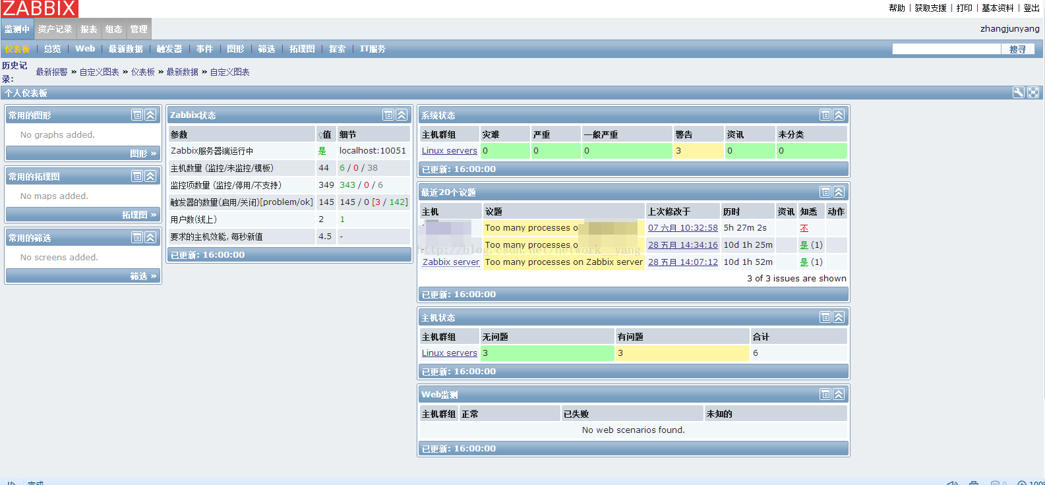Open the 监测中 main tab
The width and height of the screenshot is (1045, 485).
click(x=17, y=29)
